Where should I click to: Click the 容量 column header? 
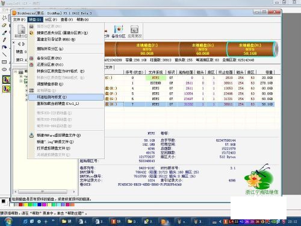click(265, 72)
